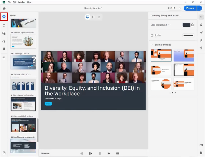Click the Timeline label
This screenshot has height=157, width=205.
(x=45, y=153)
